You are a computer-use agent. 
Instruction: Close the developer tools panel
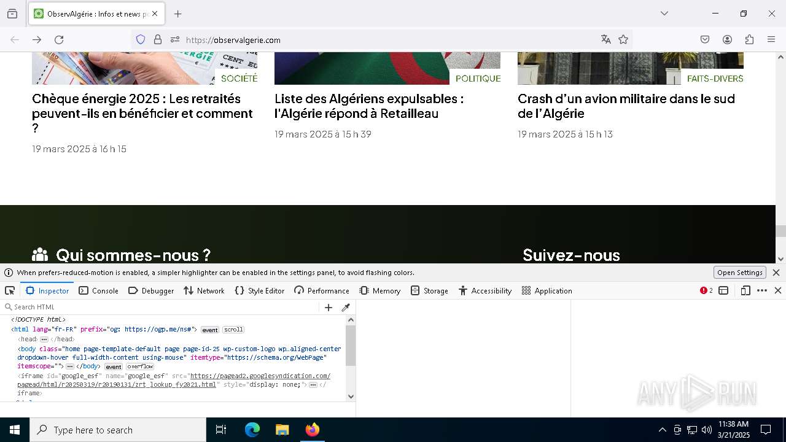point(777,290)
